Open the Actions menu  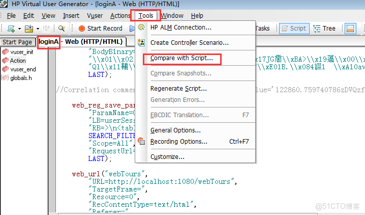pos(120,16)
